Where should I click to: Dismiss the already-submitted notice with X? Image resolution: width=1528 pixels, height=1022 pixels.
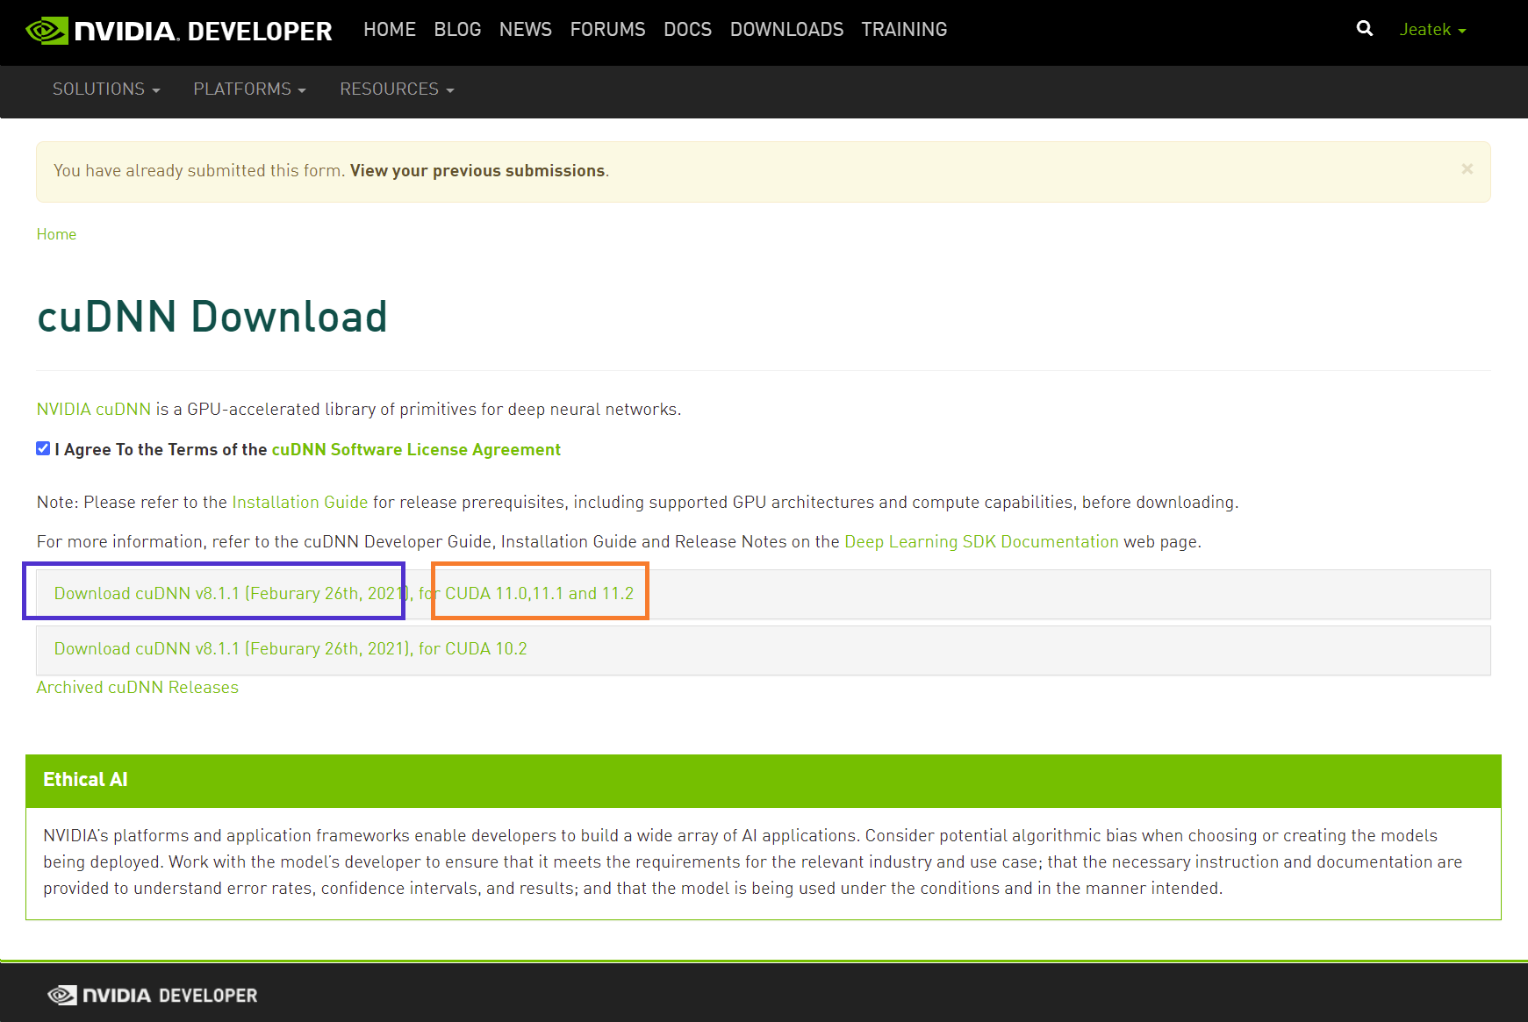point(1467,168)
